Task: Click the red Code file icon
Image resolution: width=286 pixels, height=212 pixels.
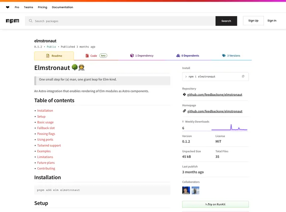Action: coord(87,55)
